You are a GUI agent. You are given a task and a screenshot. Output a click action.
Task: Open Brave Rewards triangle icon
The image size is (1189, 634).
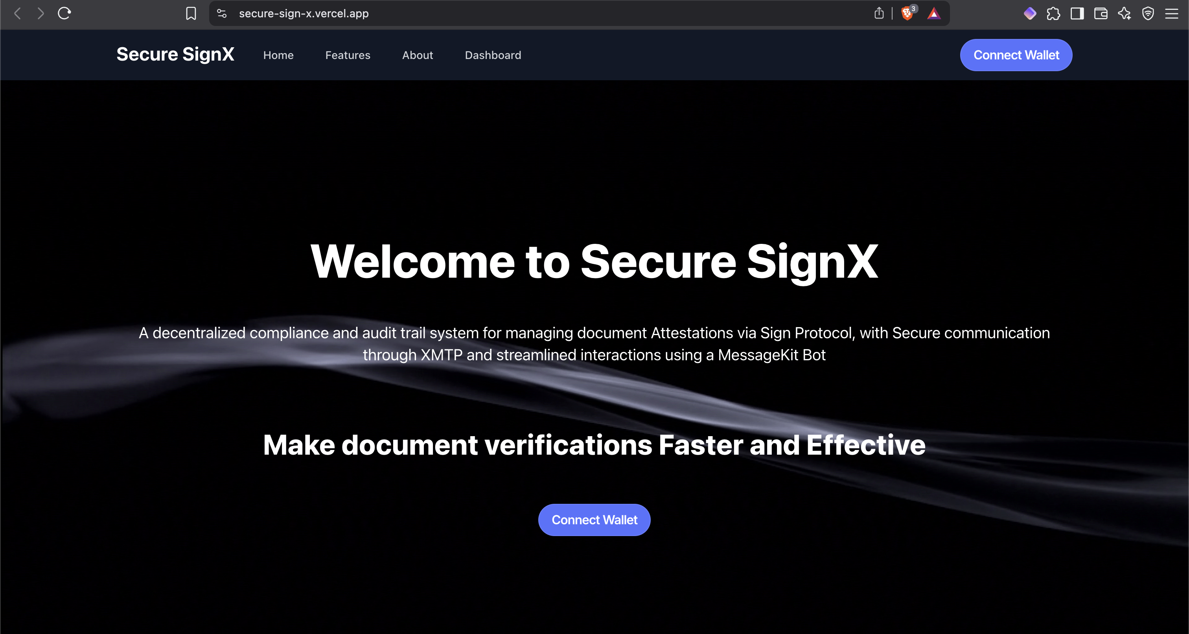pyautogui.click(x=934, y=13)
